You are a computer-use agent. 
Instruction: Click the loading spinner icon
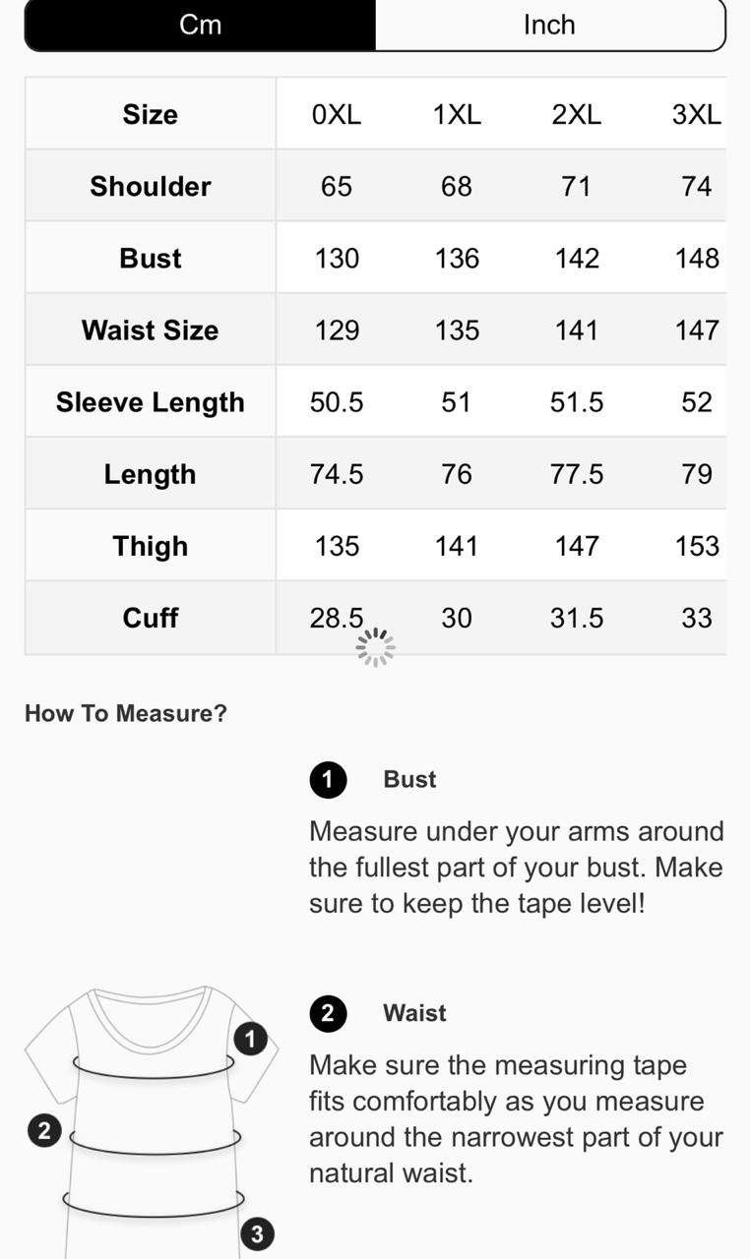point(375,647)
